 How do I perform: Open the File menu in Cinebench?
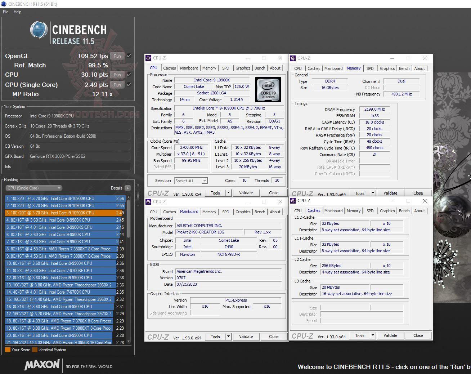[x=5, y=12]
